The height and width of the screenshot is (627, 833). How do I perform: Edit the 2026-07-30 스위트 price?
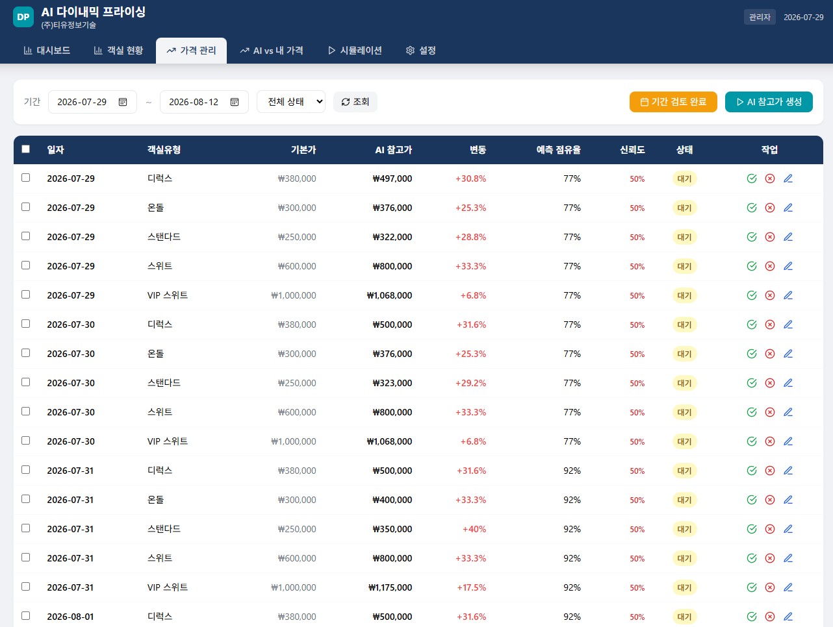tap(788, 412)
